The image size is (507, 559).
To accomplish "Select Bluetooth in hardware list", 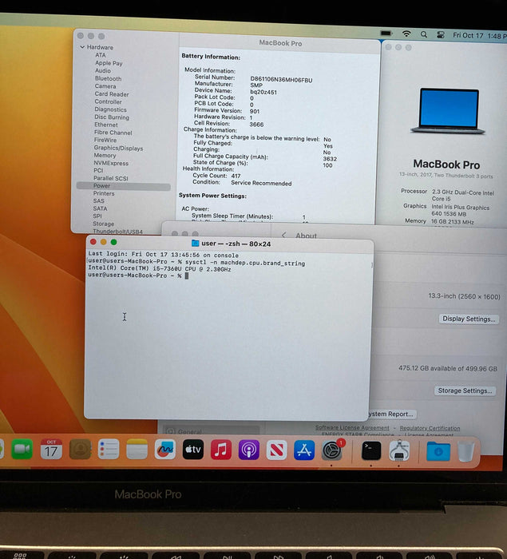I will 108,78.
